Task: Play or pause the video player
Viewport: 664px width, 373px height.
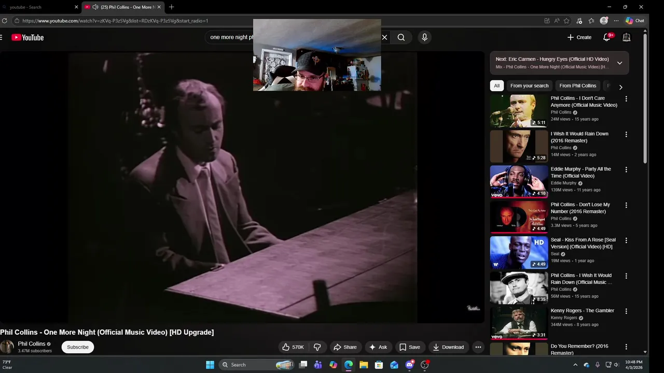Action: (x=242, y=187)
